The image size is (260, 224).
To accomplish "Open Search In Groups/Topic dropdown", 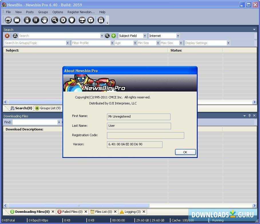I will (68, 43).
